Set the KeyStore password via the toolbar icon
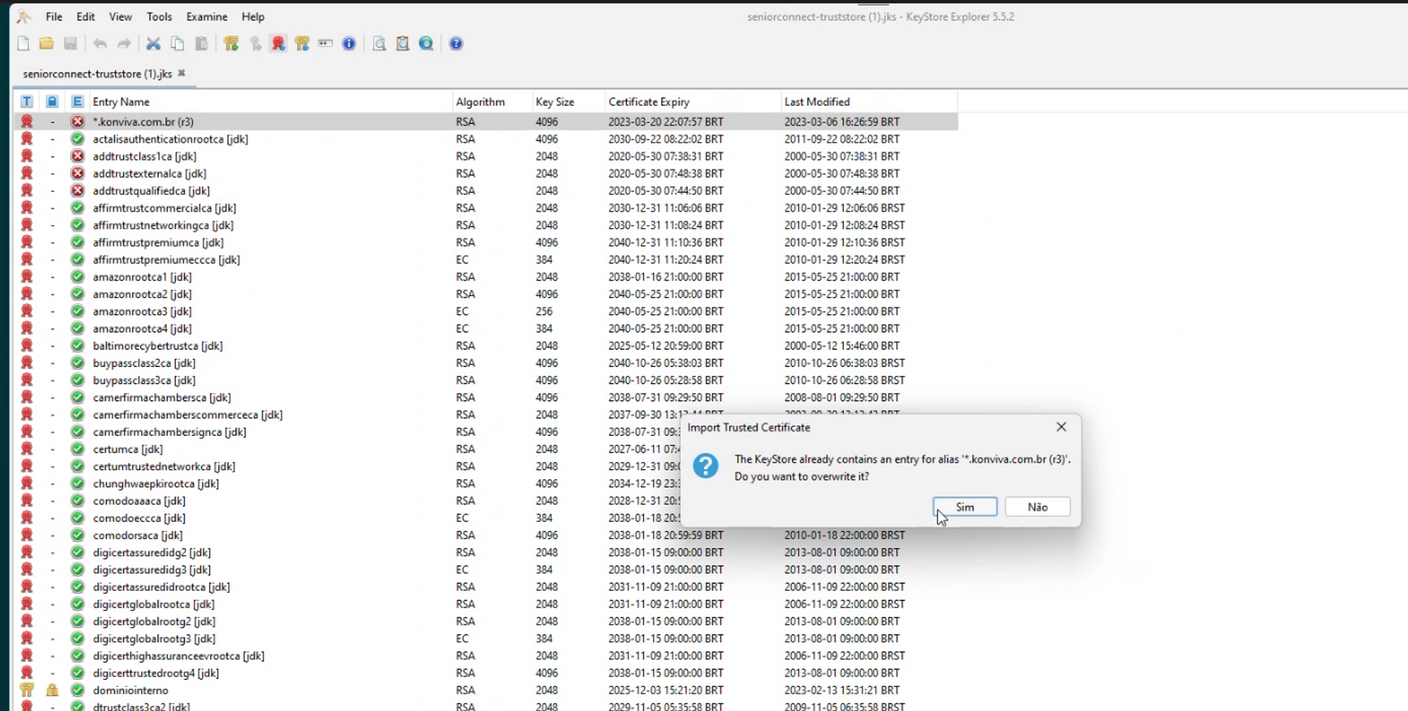 pyautogui.click(x=325, y=44)
